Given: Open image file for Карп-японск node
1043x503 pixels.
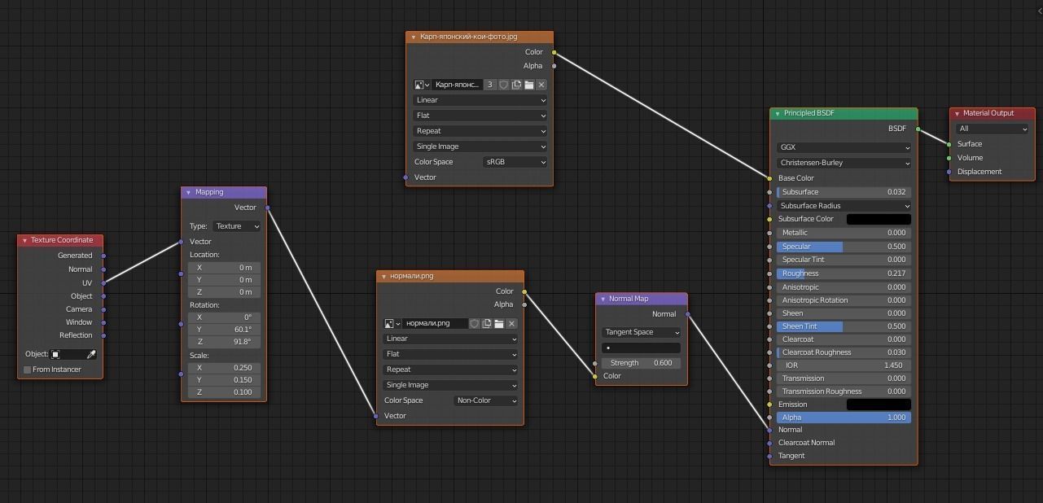Looking at the screenshot, I should [x=528, y=85].
